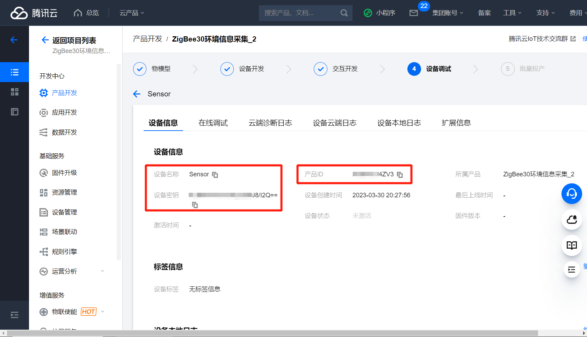Image resolution: width=587 pixels, height=337 pixels.
Task: Click the device creation time 2023-03-30 20:27:56
Action: [381, 195]
